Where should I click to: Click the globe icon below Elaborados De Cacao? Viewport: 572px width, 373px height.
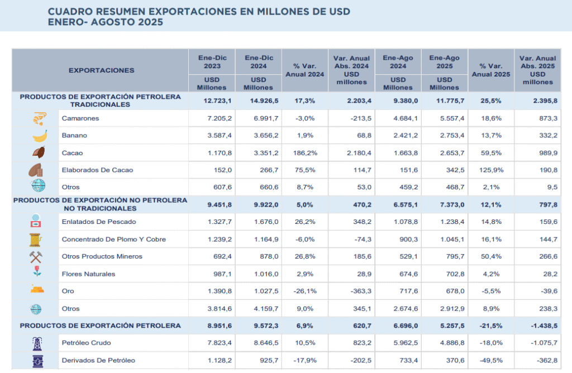pos(39,187)
